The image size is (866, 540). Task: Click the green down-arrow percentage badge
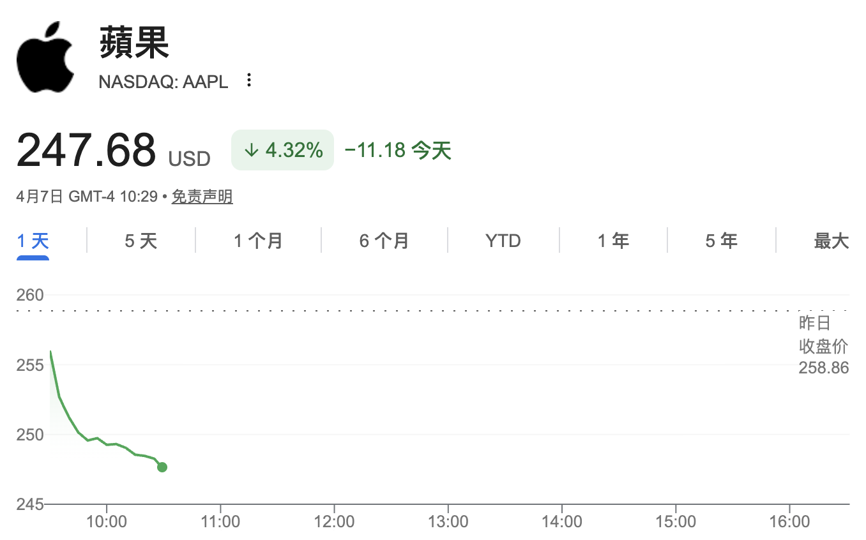click(x=282, y=151)
